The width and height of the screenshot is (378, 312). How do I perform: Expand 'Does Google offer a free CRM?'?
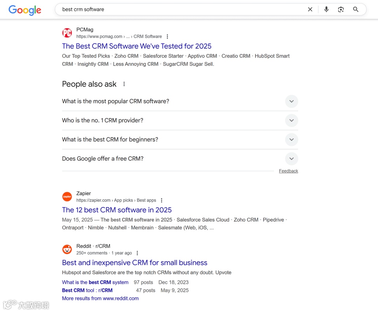pos(180,158)
